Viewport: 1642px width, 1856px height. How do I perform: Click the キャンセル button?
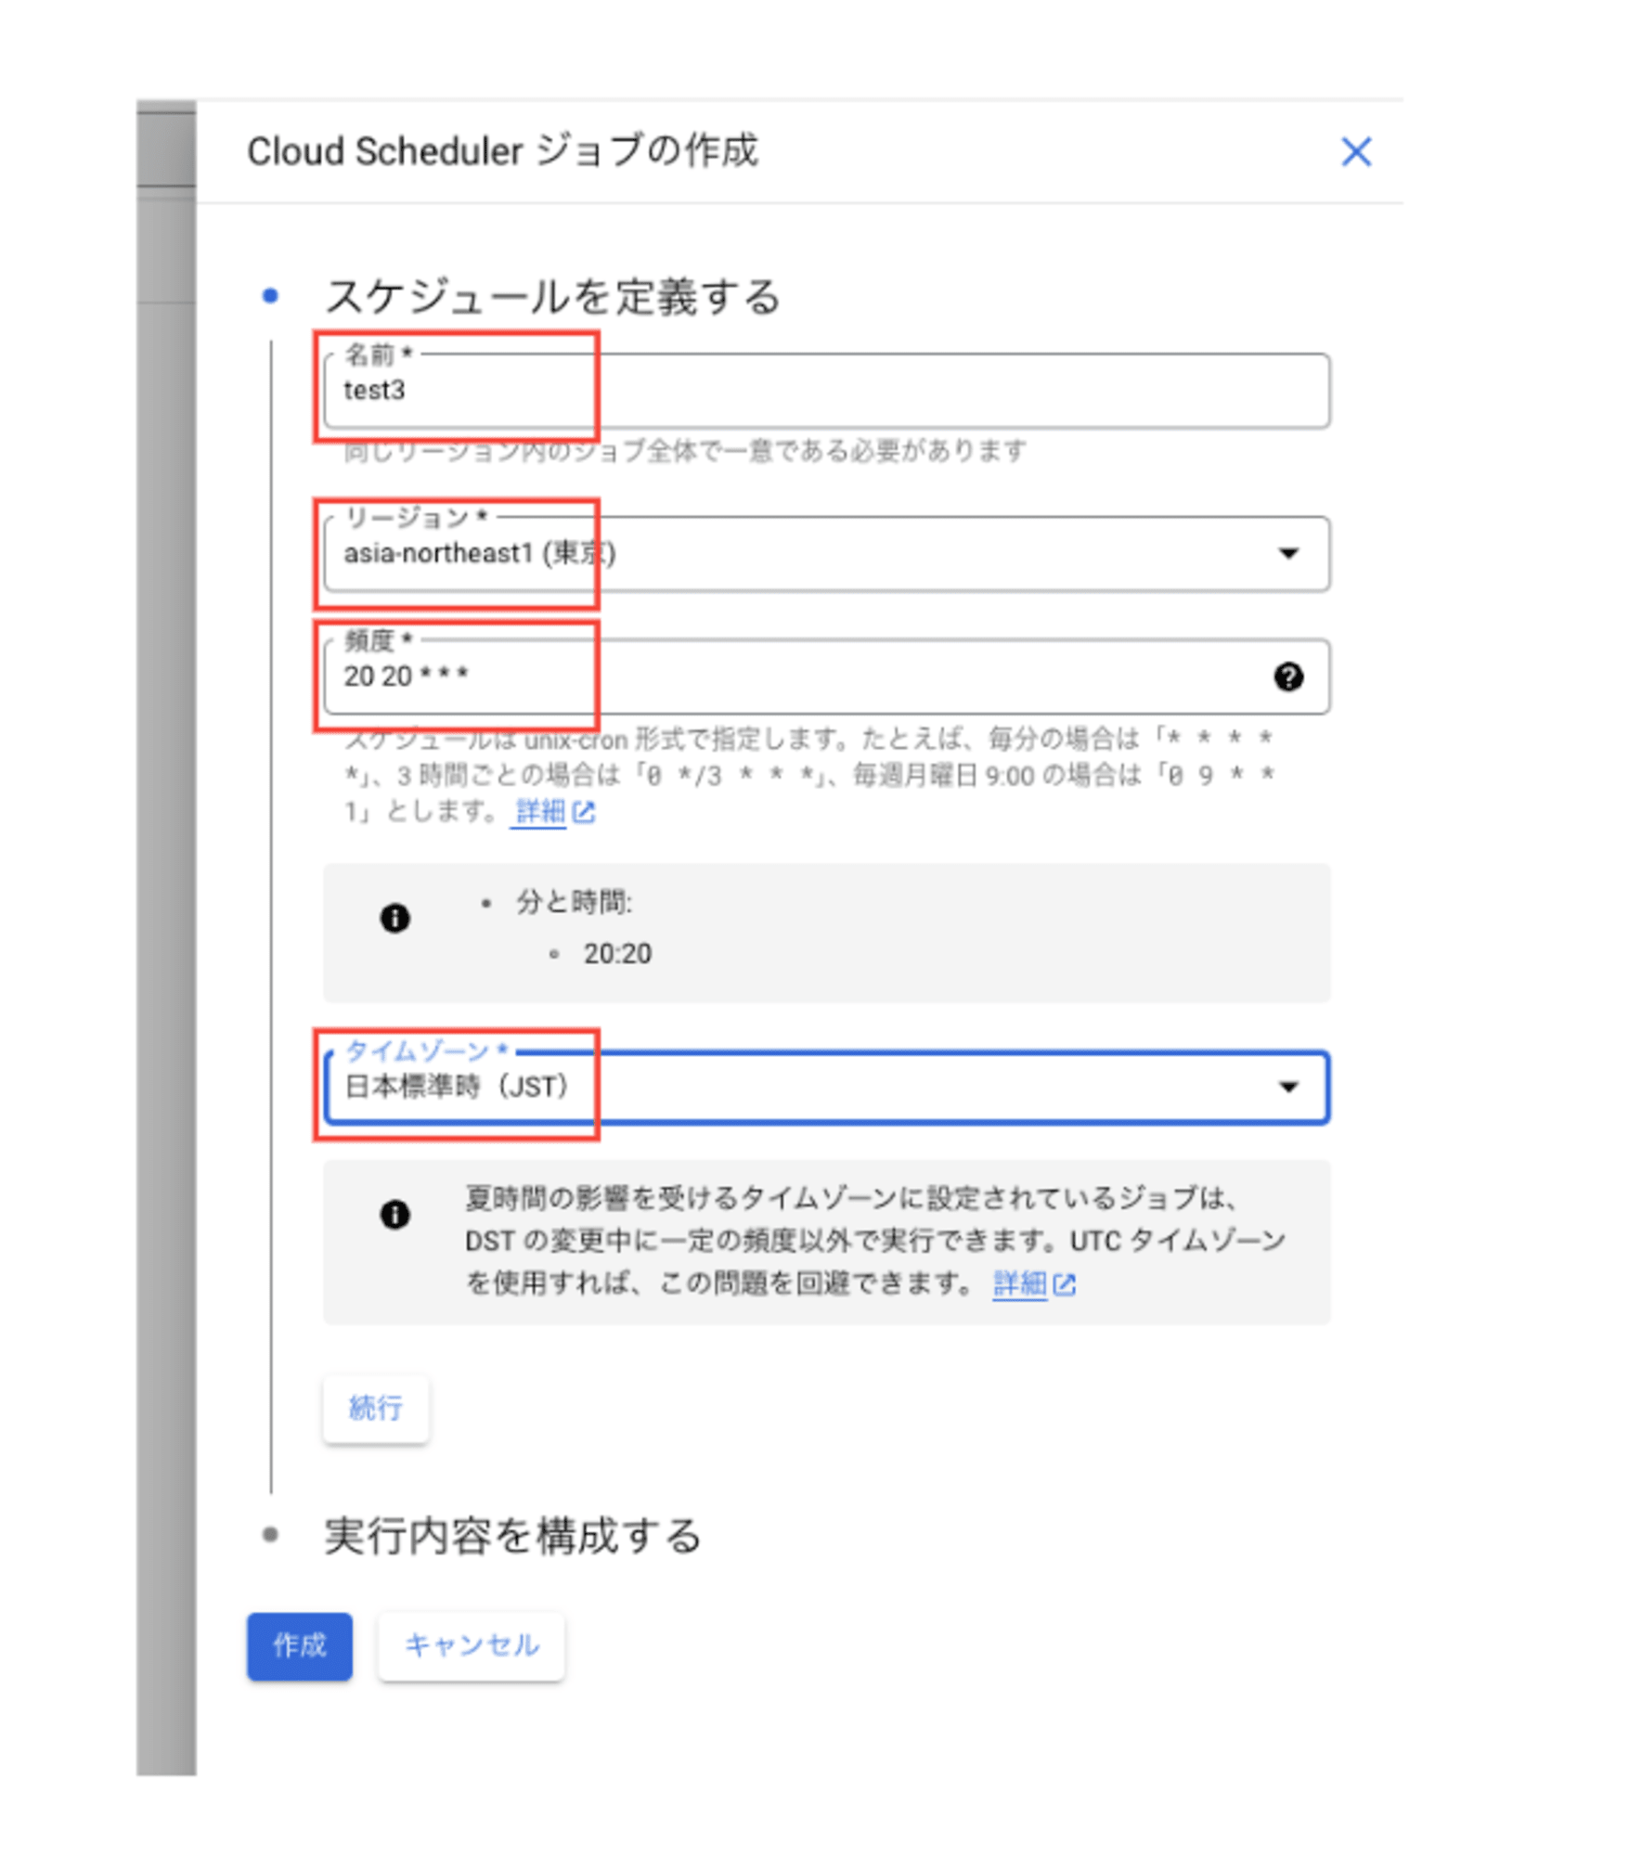(472, 1646)
